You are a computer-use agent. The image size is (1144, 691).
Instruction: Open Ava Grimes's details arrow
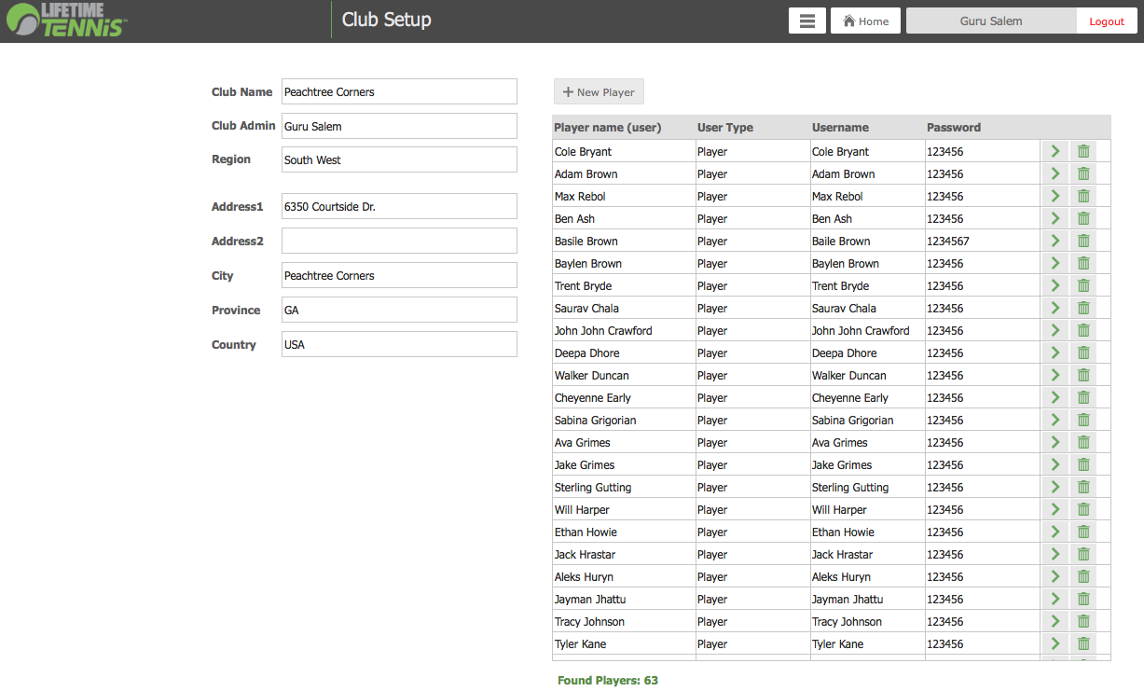(x=1055, y=442)
